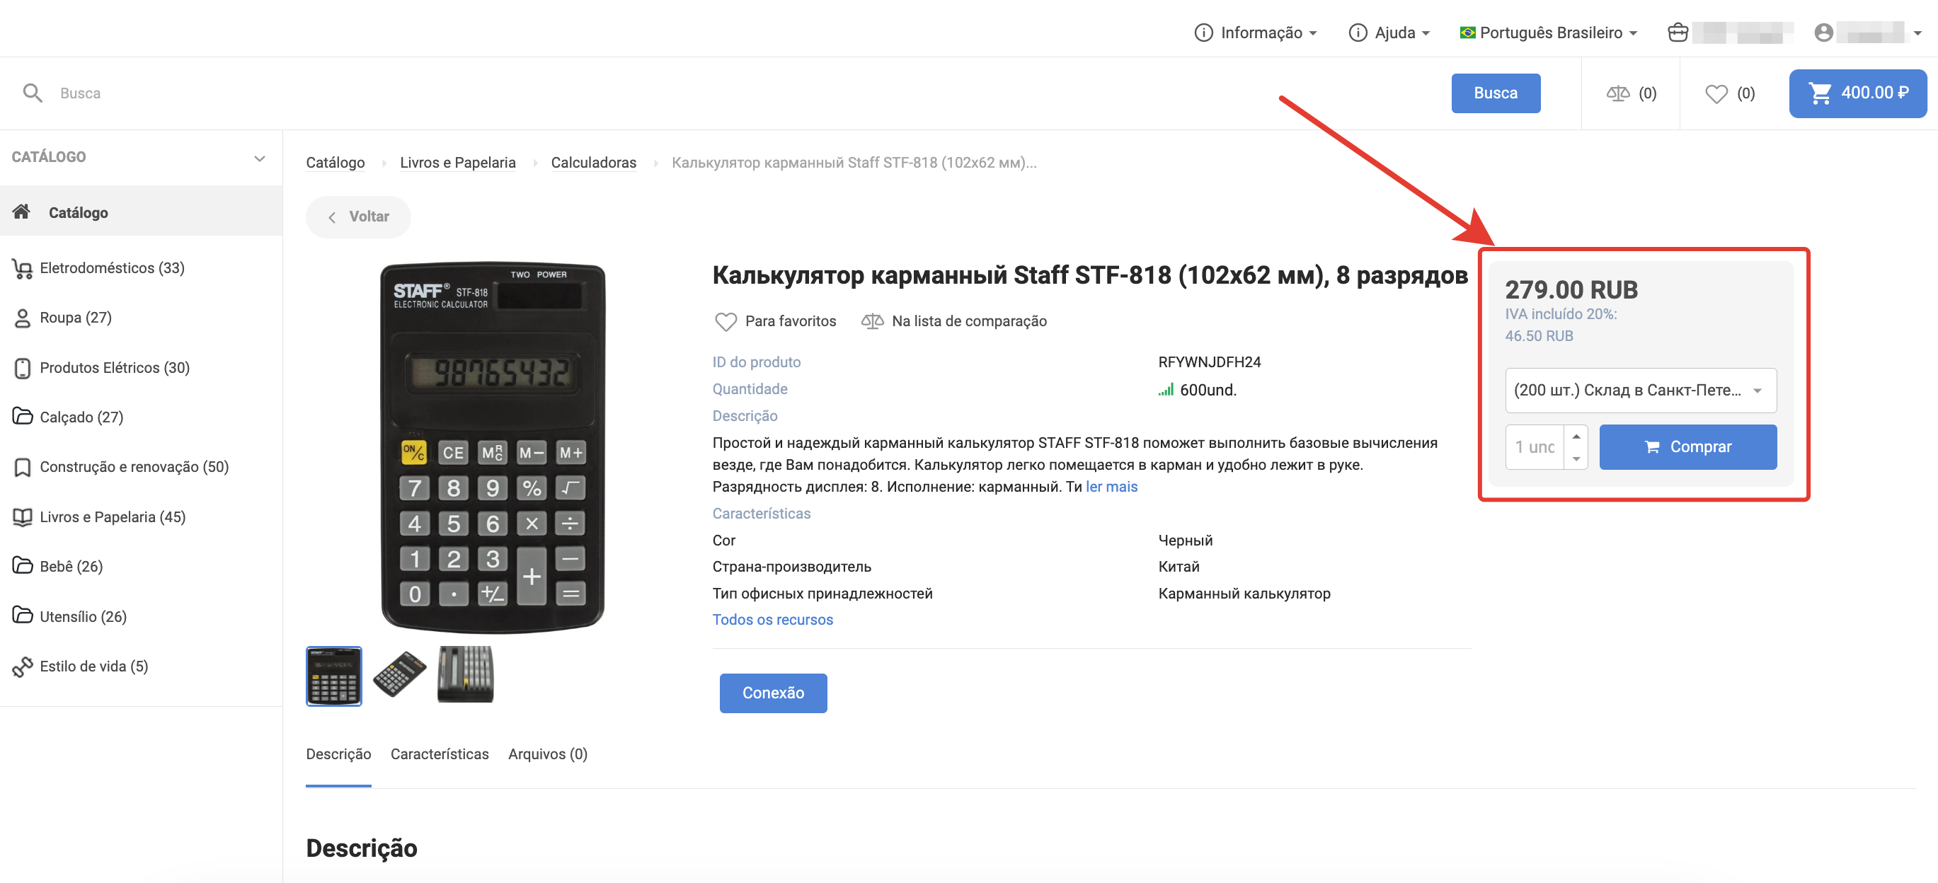1938x883 pixels.
Task: Open the Eletrodomésticos category in sidebar
Action: click(111, 267)
